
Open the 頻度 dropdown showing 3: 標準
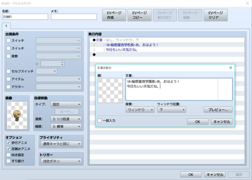point(66,126)
